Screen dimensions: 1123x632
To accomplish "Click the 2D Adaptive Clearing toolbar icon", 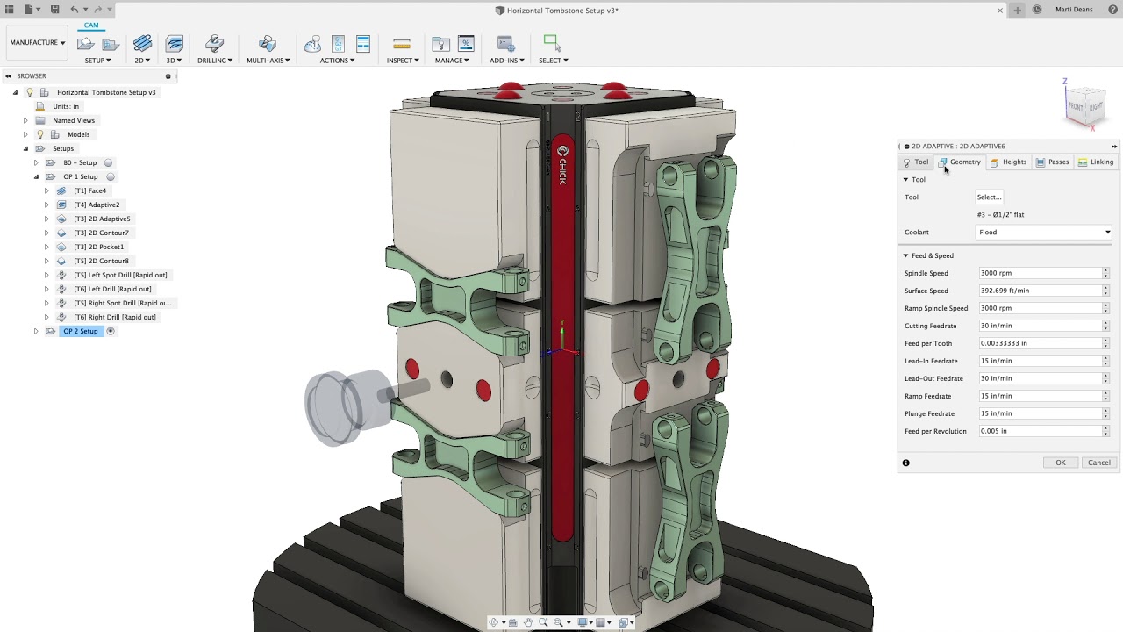I will coord(142,44).
